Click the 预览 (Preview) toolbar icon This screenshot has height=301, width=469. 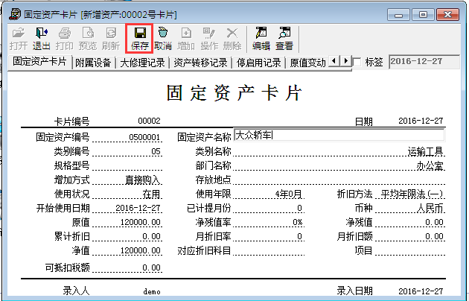pos(88,38)
